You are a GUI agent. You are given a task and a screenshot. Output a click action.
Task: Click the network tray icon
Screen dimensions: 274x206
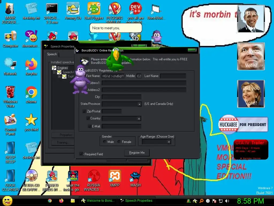(221, 201)
